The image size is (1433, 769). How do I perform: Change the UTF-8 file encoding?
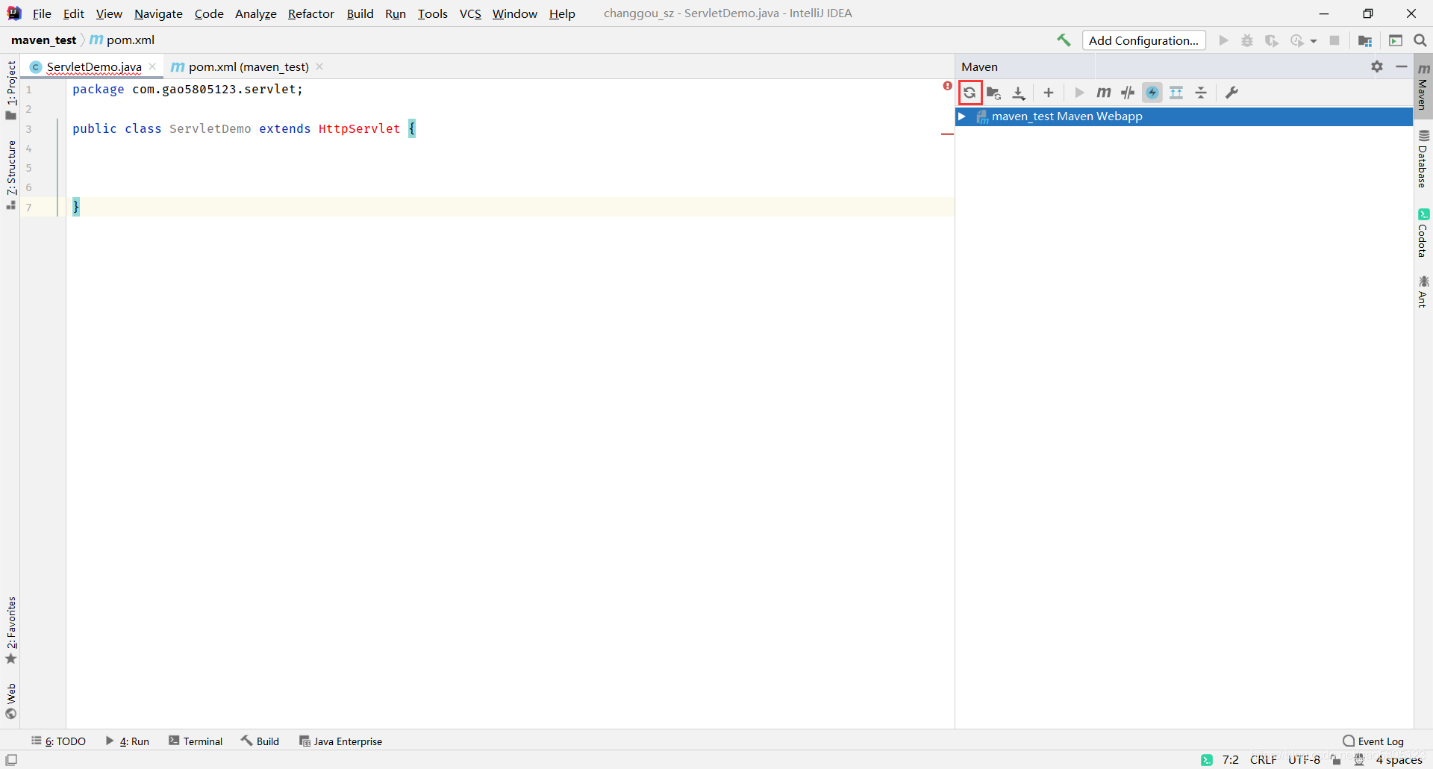[1304, 760]
